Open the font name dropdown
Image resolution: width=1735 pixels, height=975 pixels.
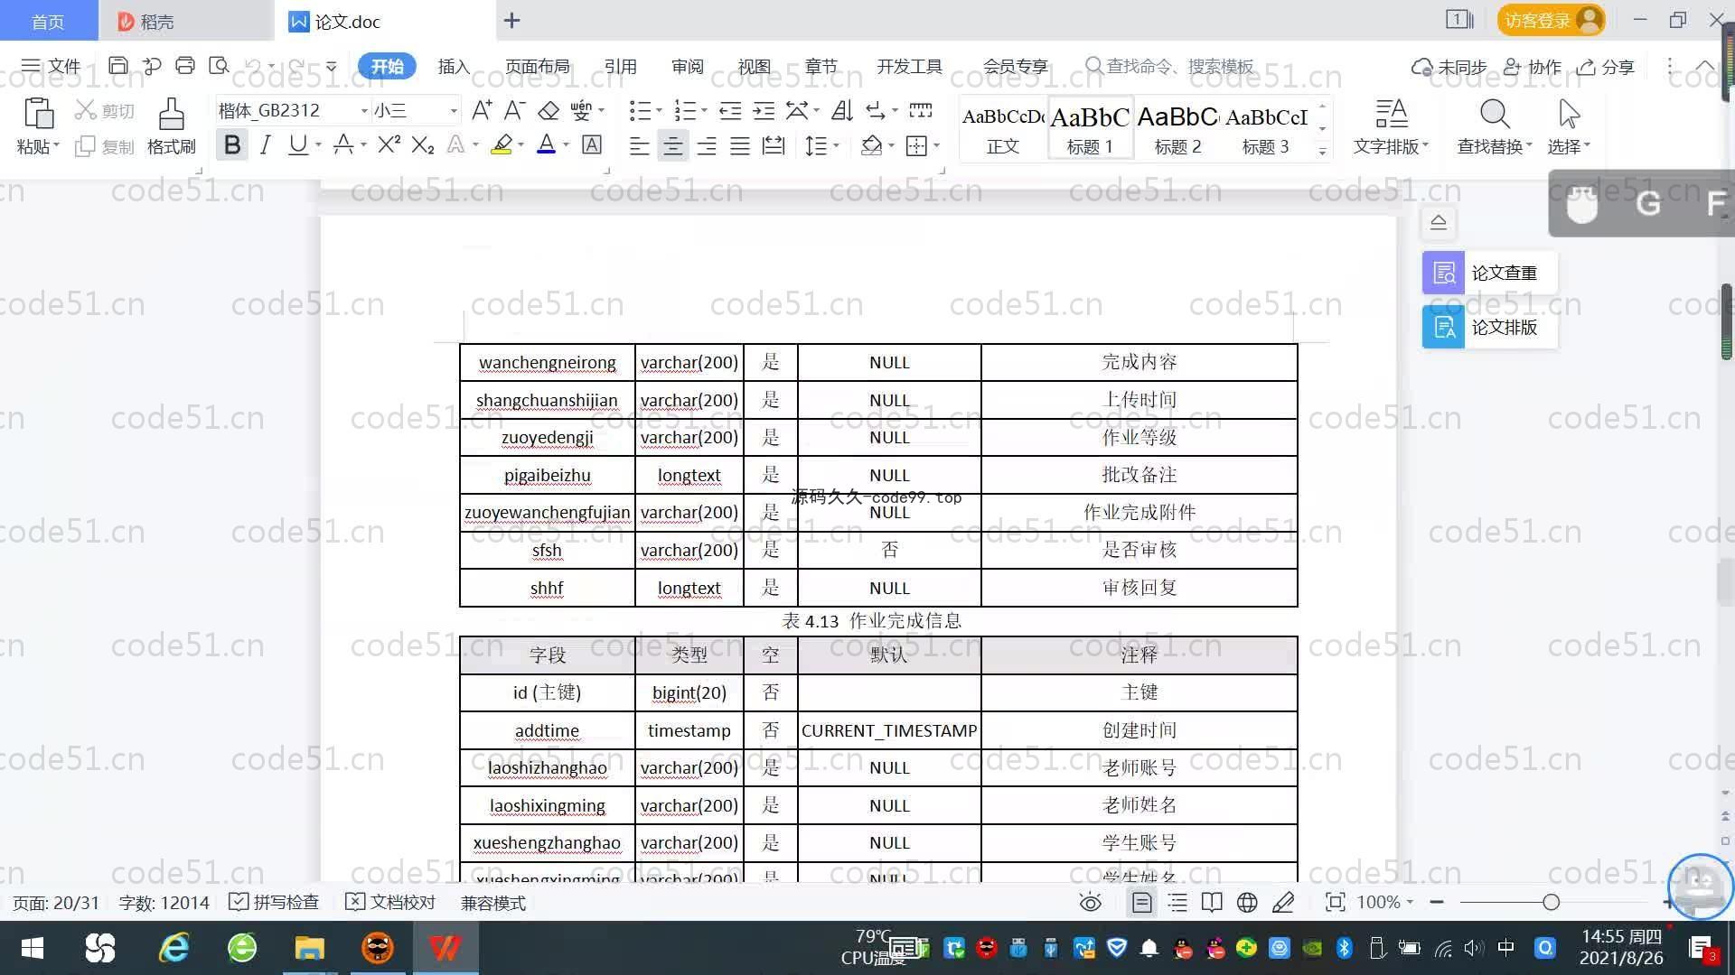(364, 110)
